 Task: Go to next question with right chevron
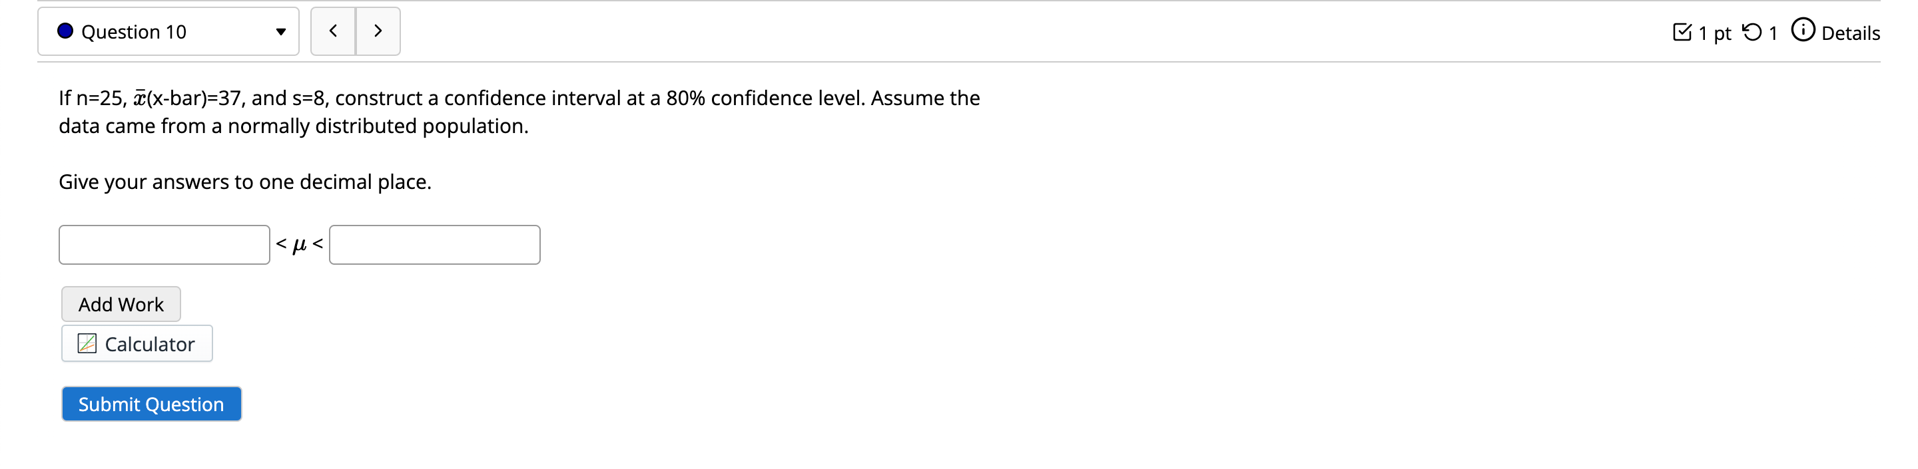coord(378,31)
